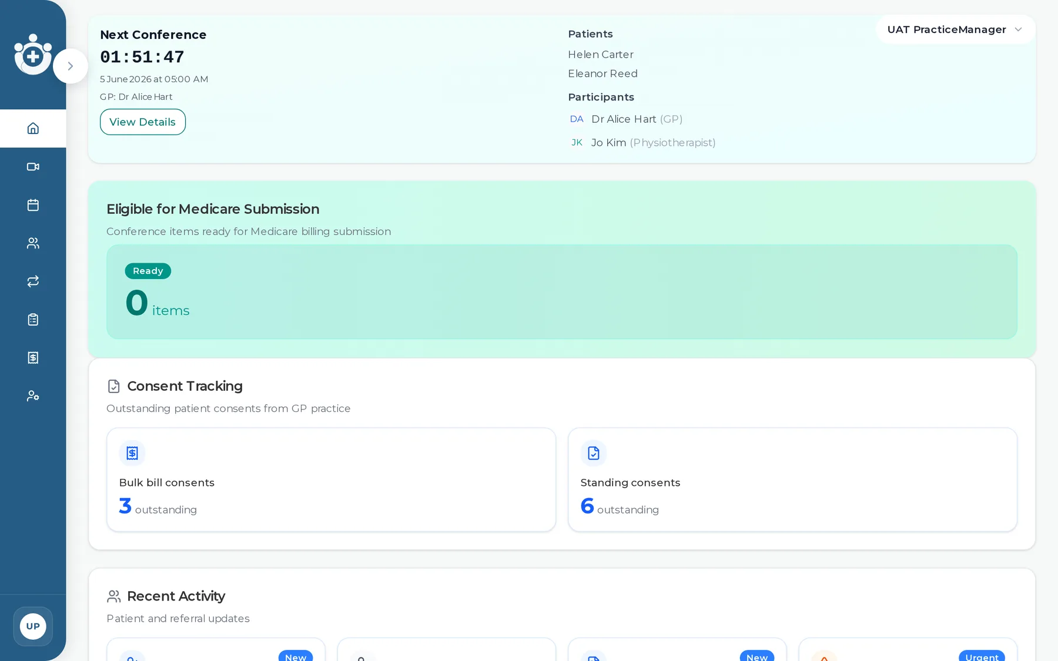Open the Standing consents card
Viewport: 1058px width, 661px height.
coord(793,479)
